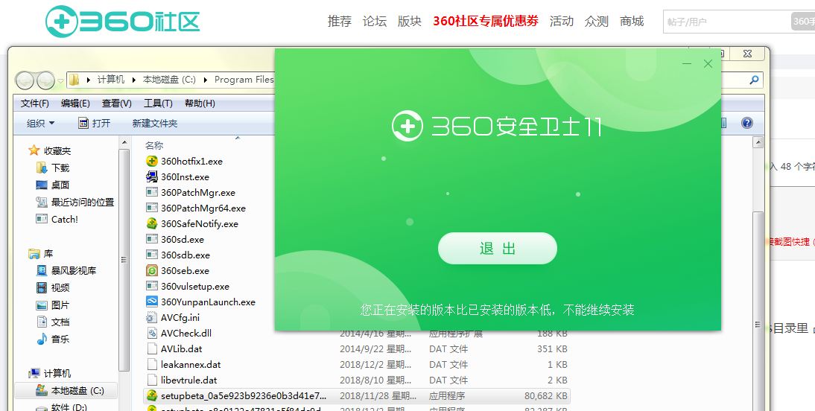This screenshot has height=411, width=815.
Task: Open the 版块 nav item on 360社区
Action: coord(409,22)
